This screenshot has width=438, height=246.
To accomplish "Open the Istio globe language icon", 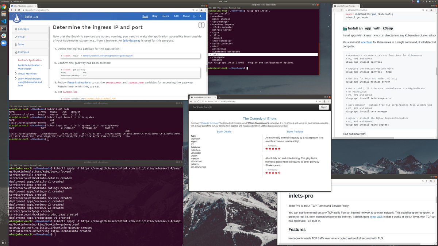I will tap(194, 16).
